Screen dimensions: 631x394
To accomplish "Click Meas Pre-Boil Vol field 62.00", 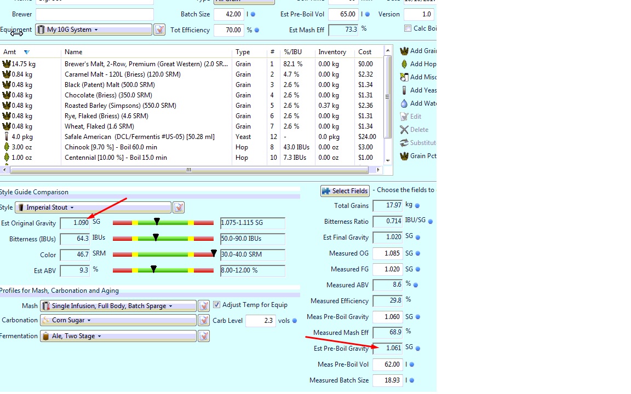I will point(388,364).
